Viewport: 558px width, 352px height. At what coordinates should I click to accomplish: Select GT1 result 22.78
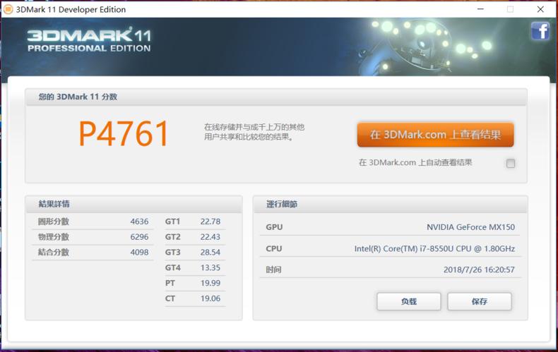(210, 221)
